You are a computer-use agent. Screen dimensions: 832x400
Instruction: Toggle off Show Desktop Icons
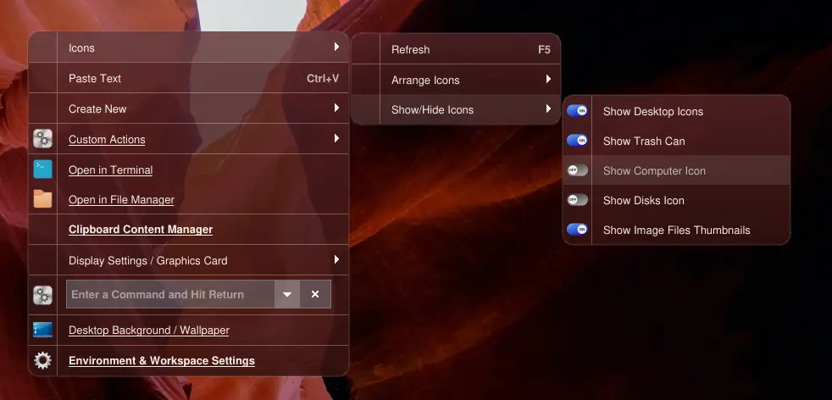click(x=577, y=111)
